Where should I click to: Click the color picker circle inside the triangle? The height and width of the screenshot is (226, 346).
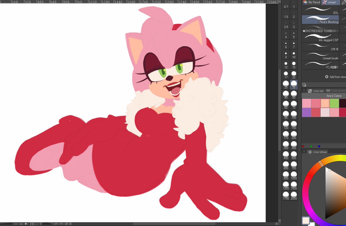pos(330,170)
